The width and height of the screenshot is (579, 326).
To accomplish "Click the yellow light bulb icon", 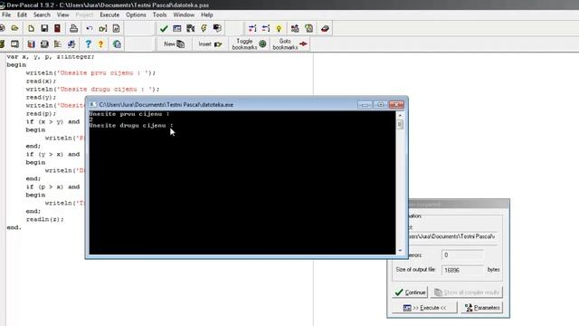I will [x=280, y=28].
